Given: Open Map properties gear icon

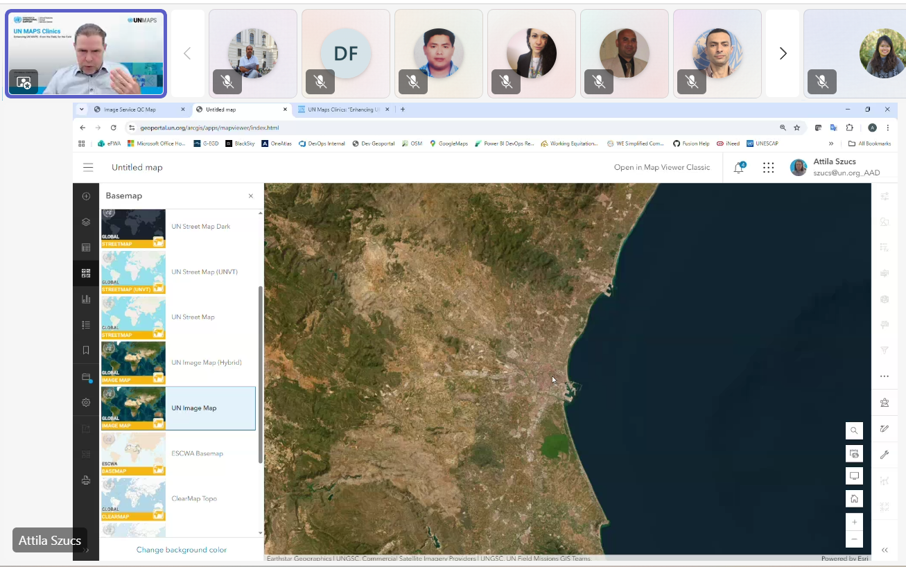Looking at the screenshot, I should tap(86, 402).
